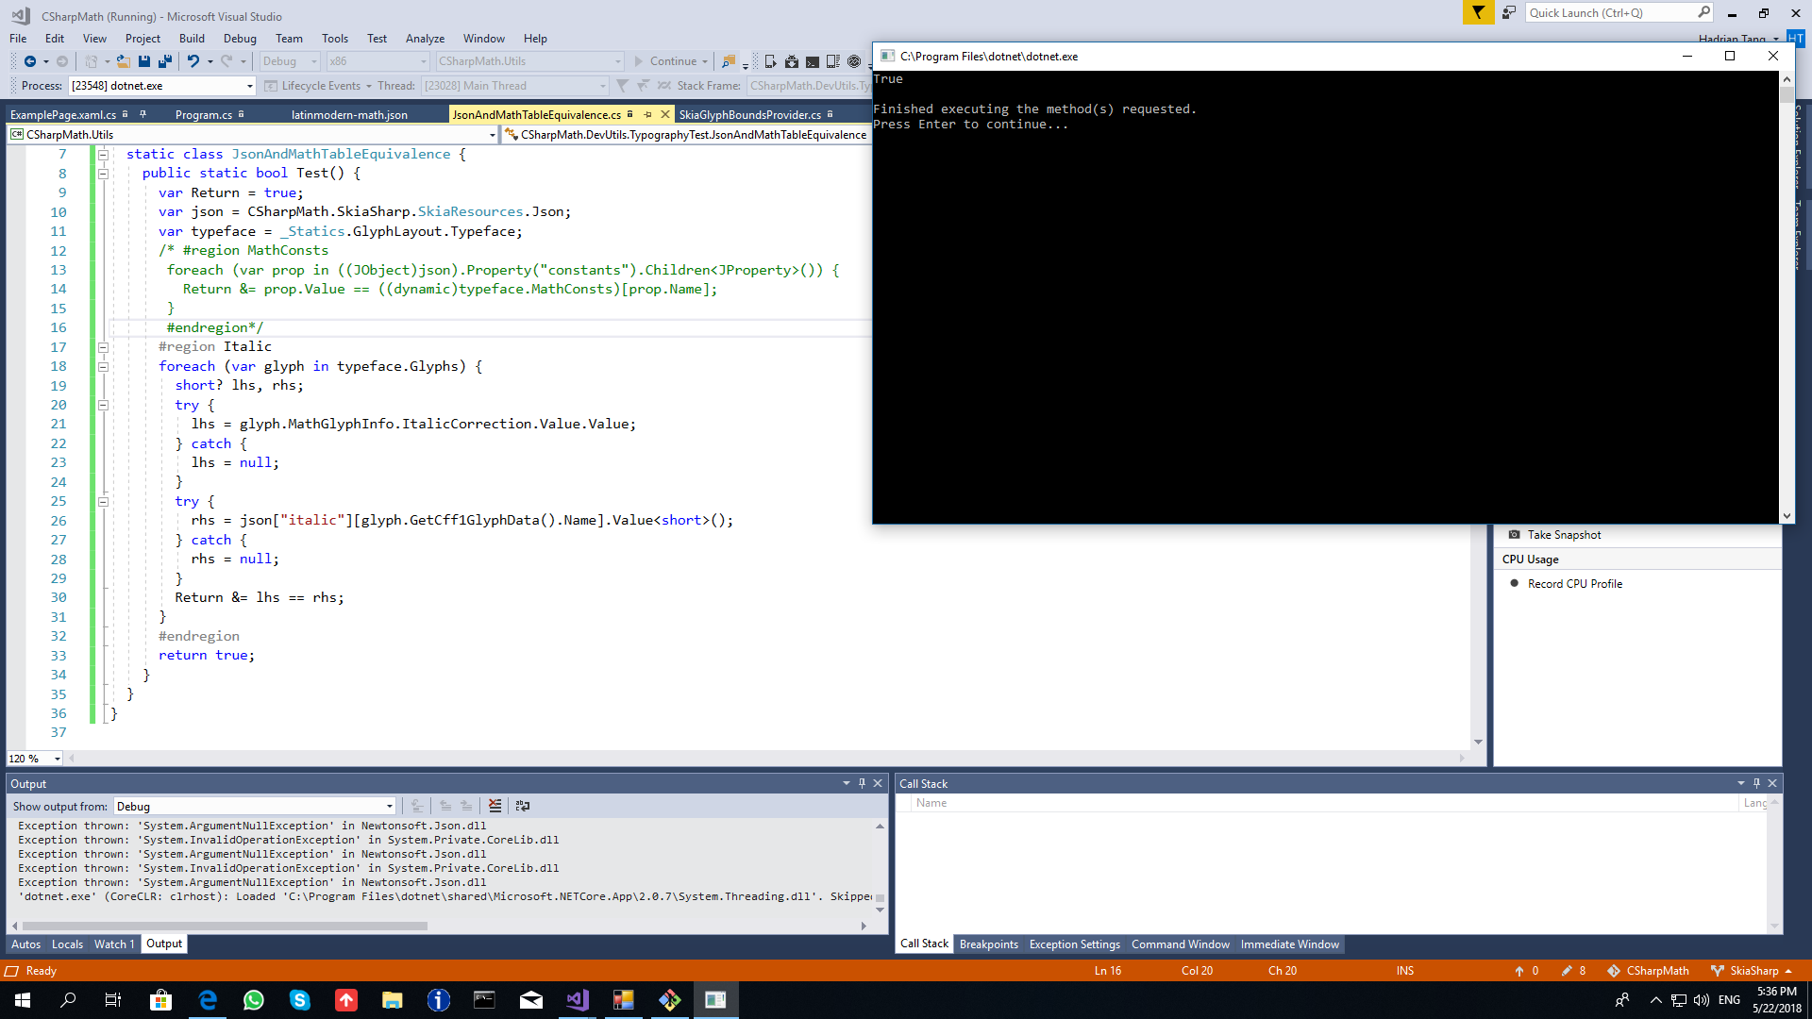Screen dimensions: 1812x1019
Task: Click the Continue debug button
Action: [x=664, y=61]
